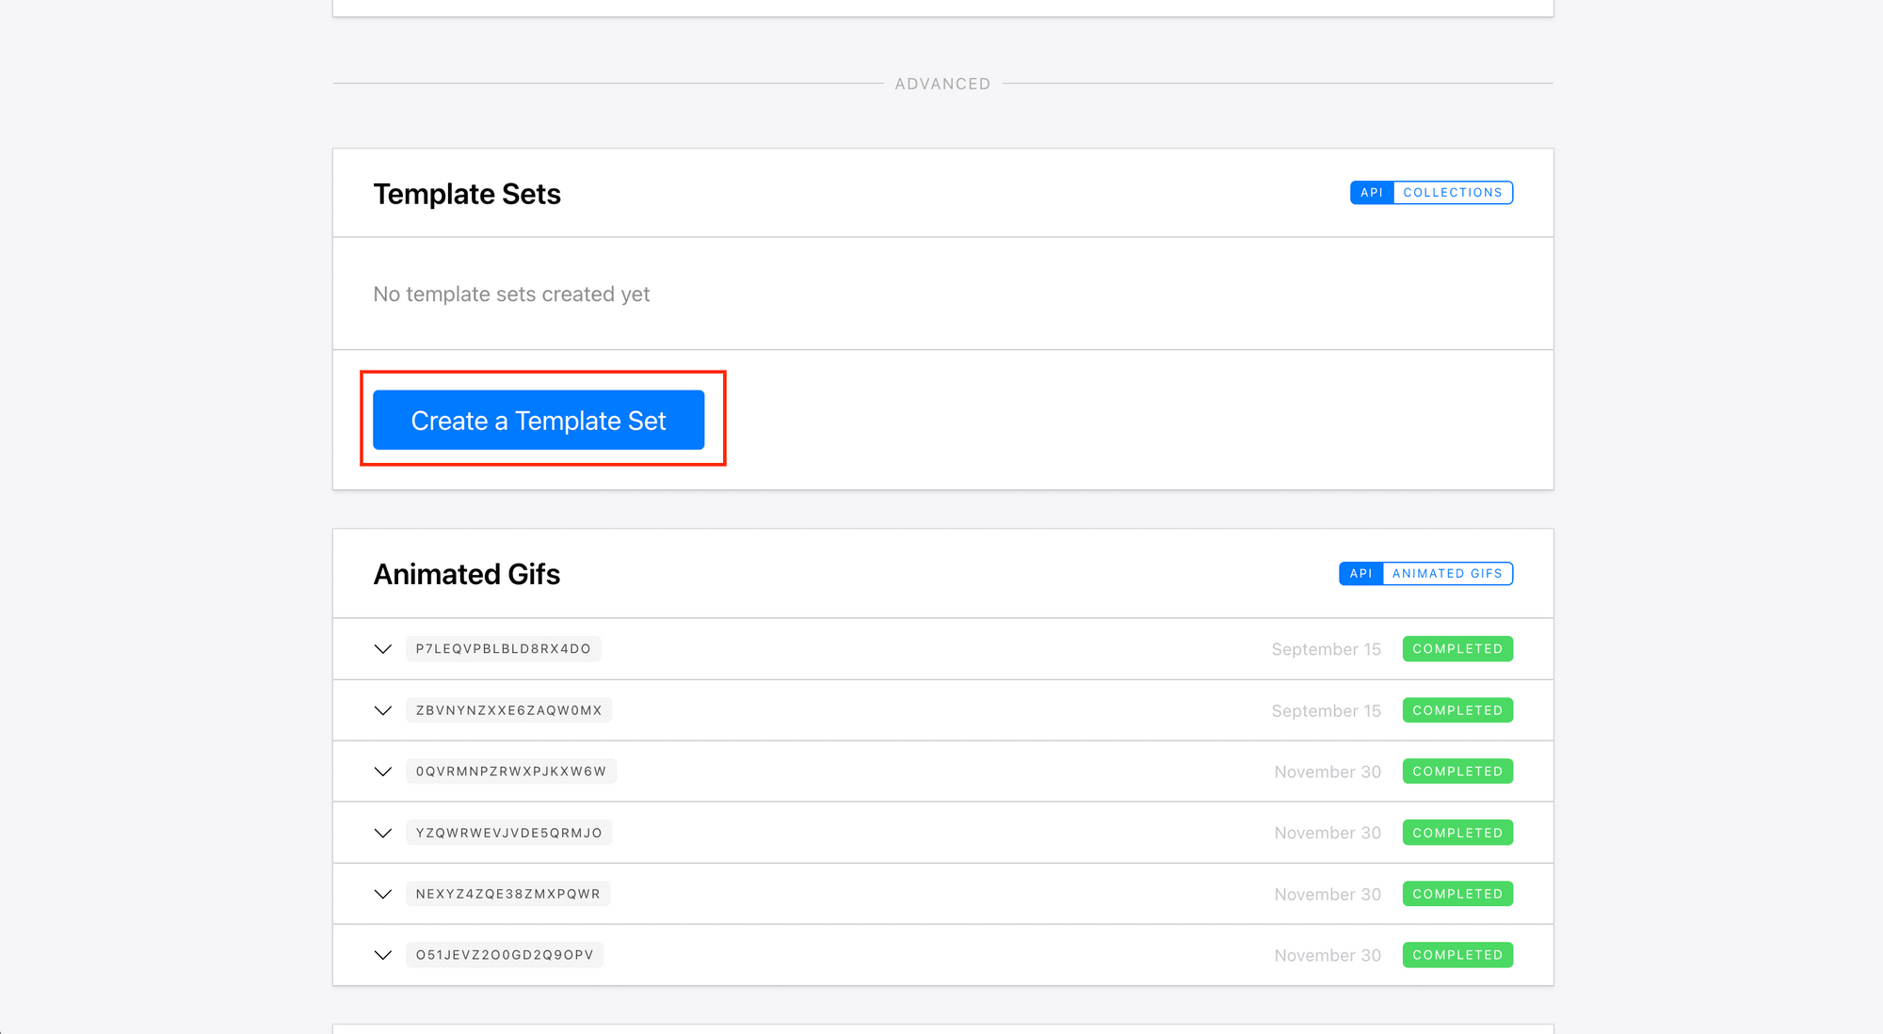The image size is (1883, 1034).
Task: Click the COMPLETED badge on the O51JEVZ2O0GD2Q9OPV row
Action: click(x=1457, y=955)
